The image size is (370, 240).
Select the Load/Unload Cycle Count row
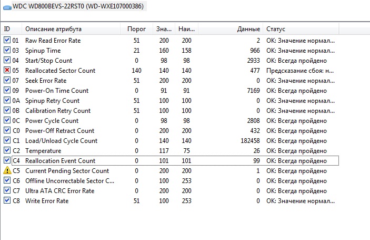pos(61,141)
